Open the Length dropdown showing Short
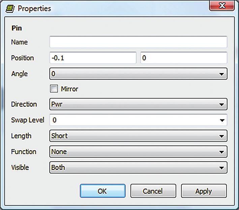The image size is (239, 210). pyautogui.click(x=138, y=136)
